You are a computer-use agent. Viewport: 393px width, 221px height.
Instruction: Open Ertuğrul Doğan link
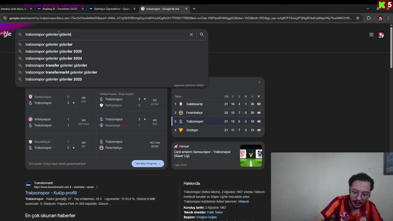point(207,217)
